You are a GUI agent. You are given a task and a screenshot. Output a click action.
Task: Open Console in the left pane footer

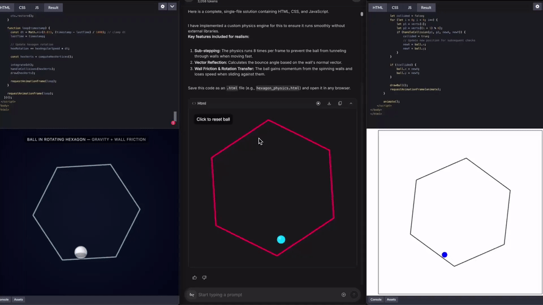(x=4, y=299)
